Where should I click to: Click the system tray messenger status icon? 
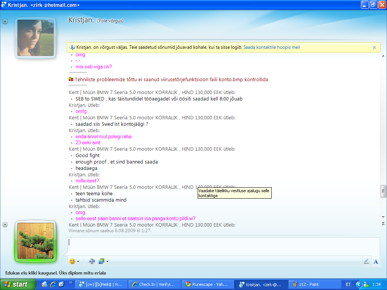365,284
